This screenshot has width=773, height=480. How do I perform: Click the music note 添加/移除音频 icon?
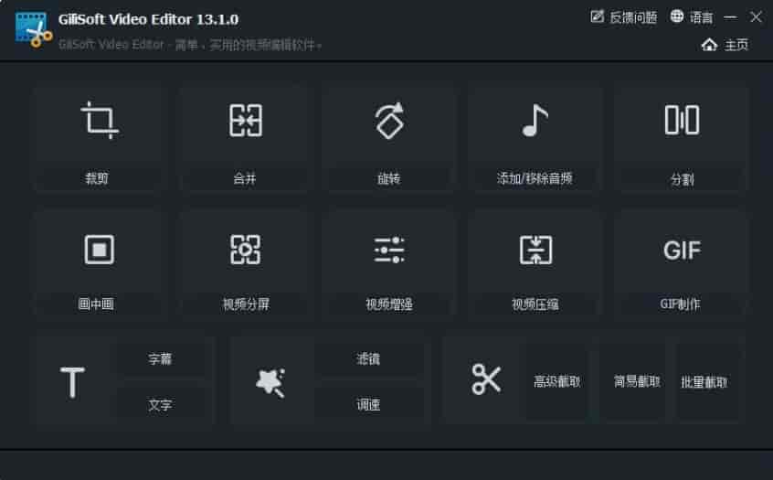[x=535, y=120]
